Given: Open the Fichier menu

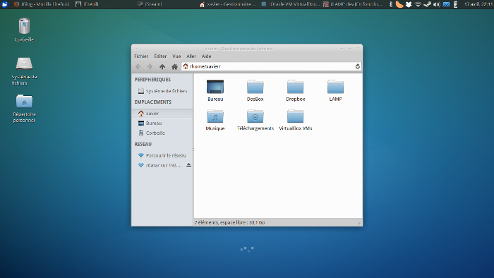Looking at the screenshot, I should click(x=141, y=56).
